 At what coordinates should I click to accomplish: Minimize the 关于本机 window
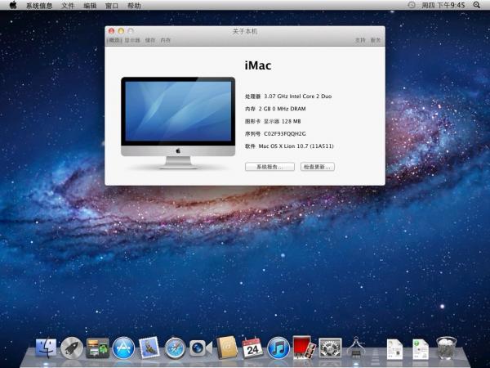[x=121, y=31]
